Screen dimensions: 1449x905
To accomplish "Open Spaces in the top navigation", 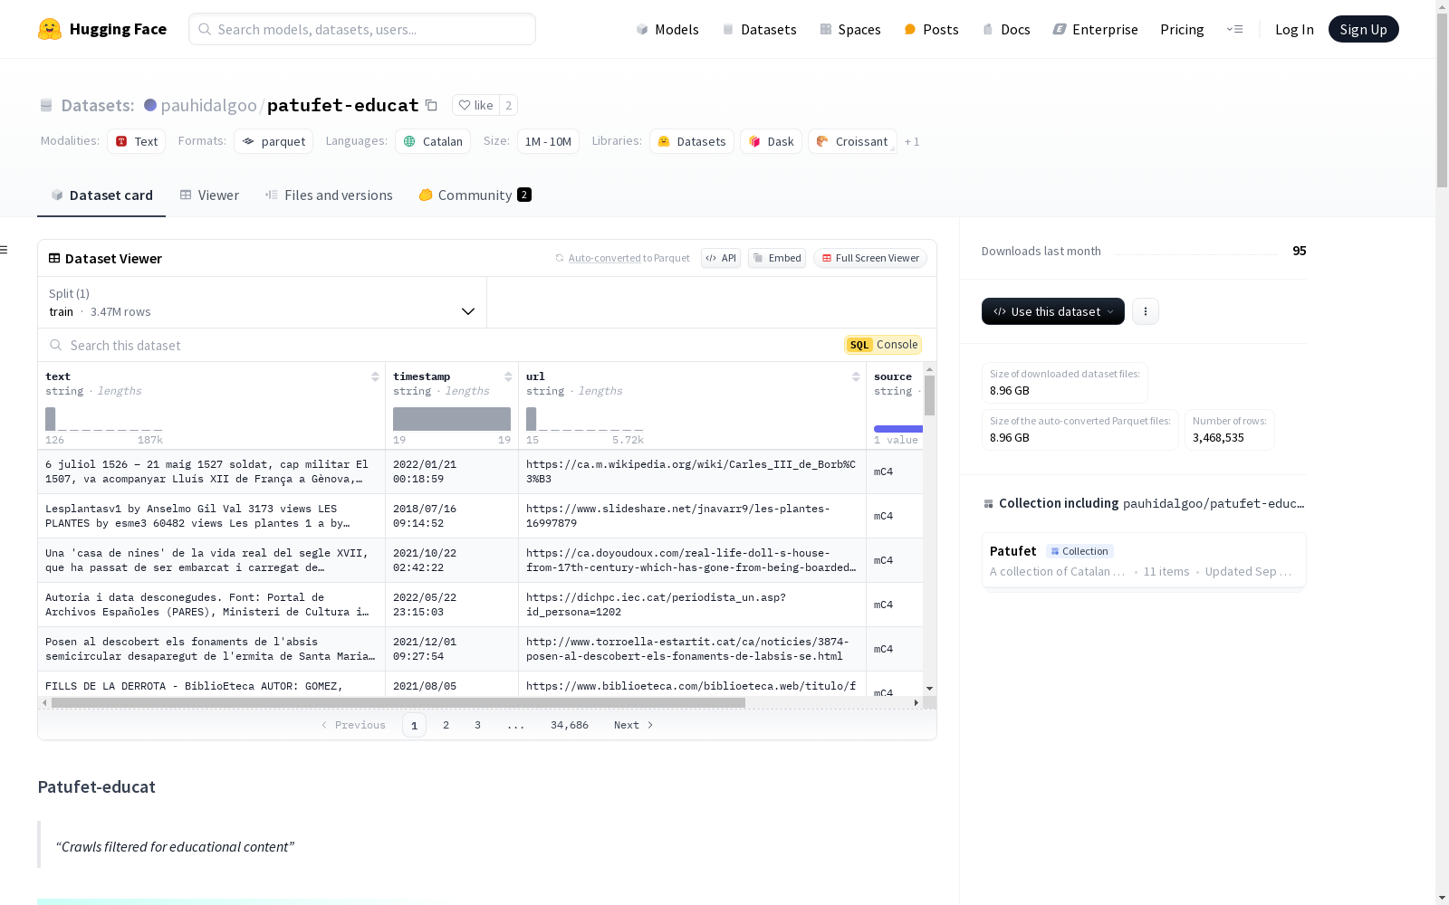I will [x=849, y=29].
